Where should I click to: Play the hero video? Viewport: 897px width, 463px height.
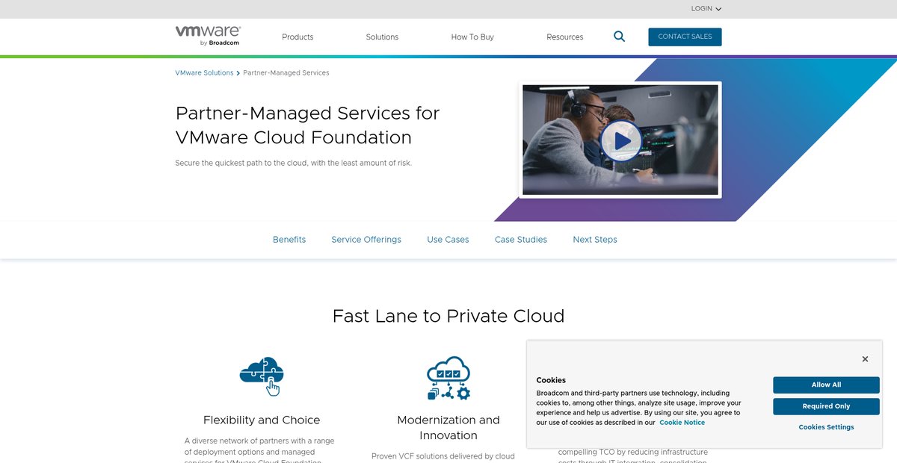620,140
